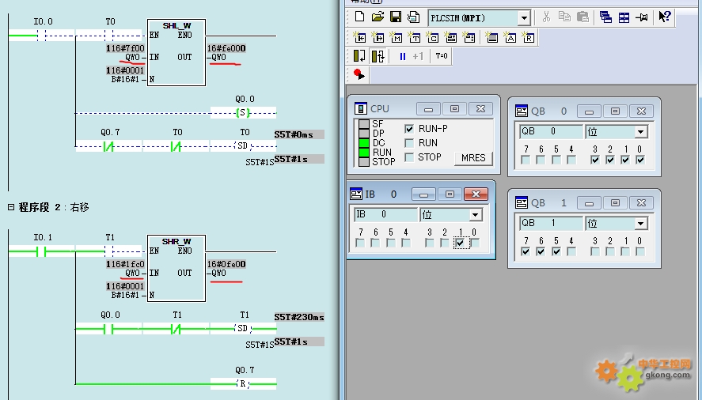Insert the block registers (R) window

coord(529,38)
